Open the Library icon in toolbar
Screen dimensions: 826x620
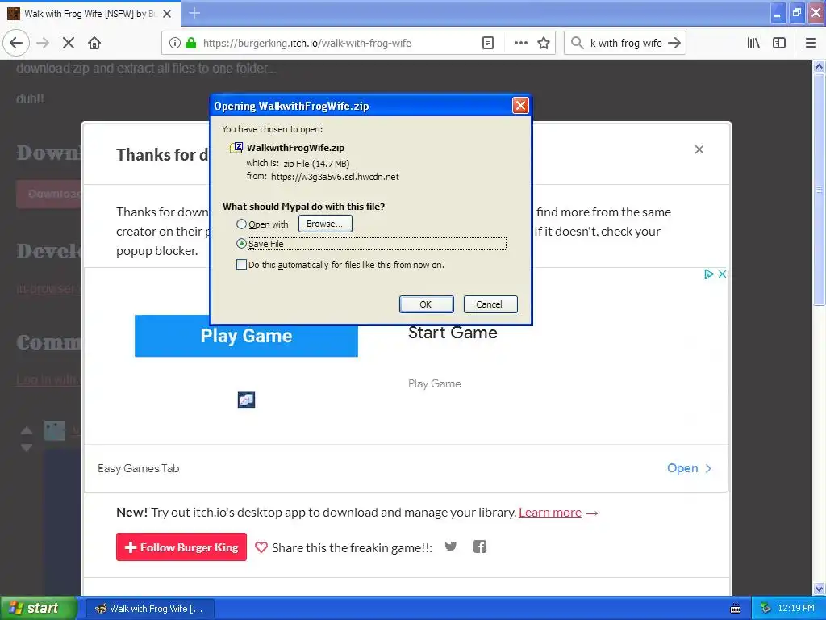[x=753, y=43]
